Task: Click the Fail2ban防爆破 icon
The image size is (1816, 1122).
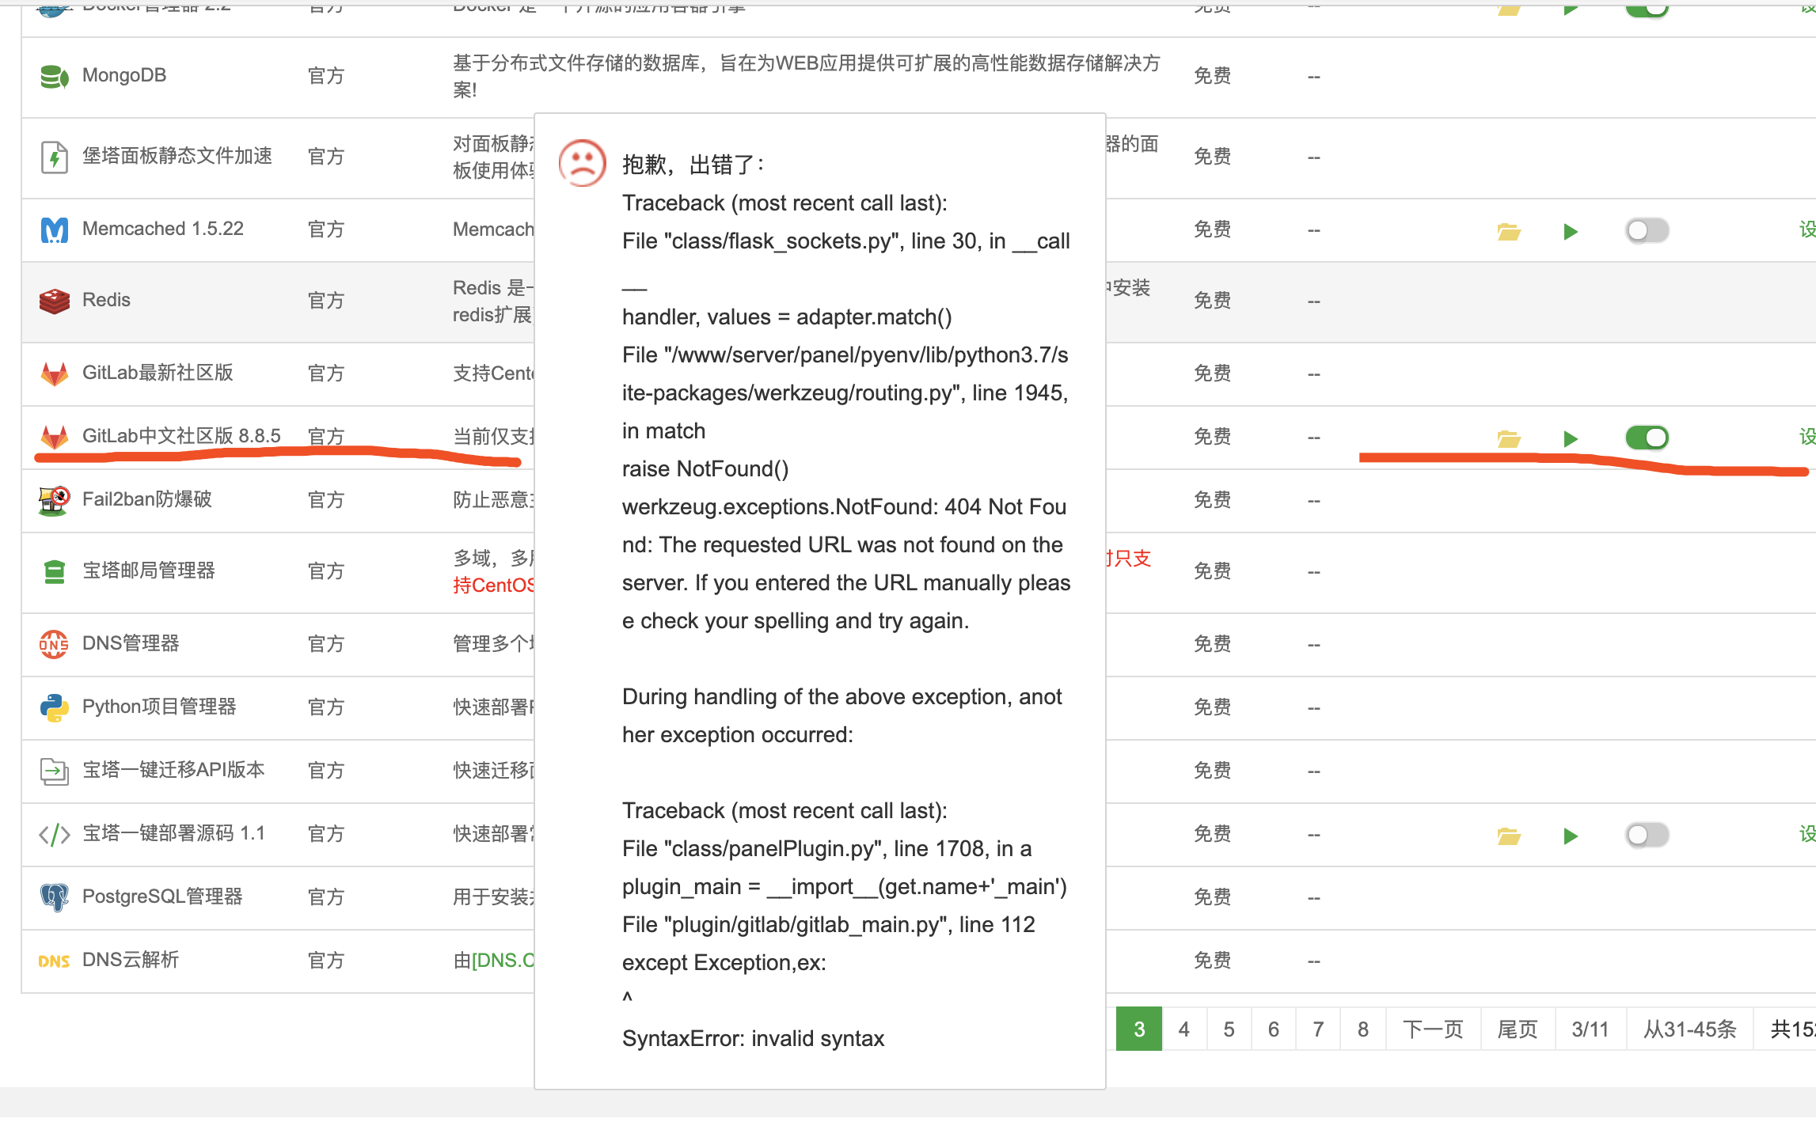Action: 54,500
